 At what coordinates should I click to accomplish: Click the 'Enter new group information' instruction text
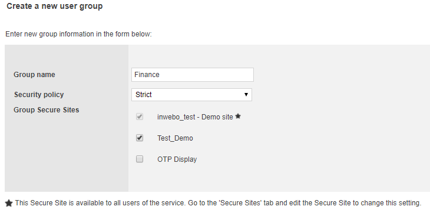point(78,34)
